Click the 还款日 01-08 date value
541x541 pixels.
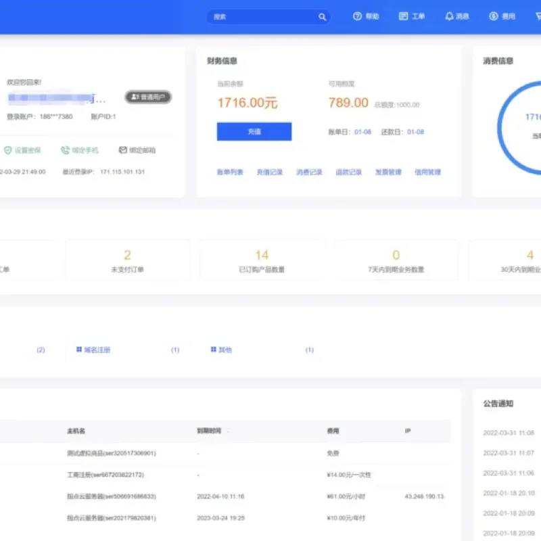[415, 132]
